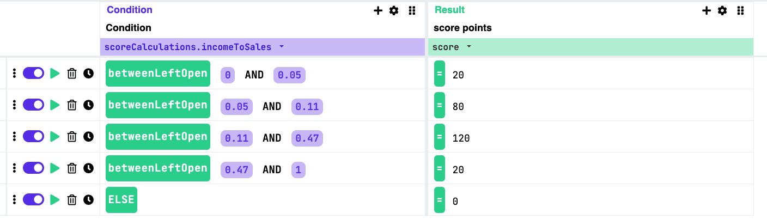Click the equals operator beside score 120

tap(439, 137)
